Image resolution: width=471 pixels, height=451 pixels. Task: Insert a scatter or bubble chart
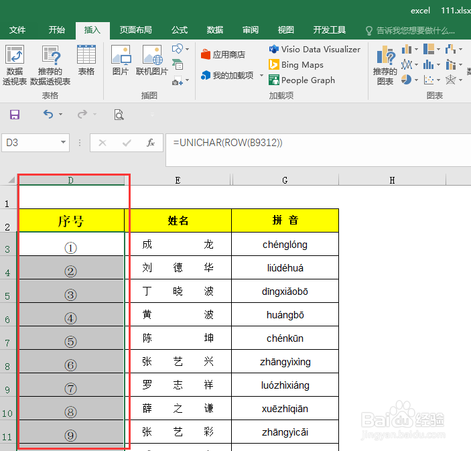coord(429,80)
